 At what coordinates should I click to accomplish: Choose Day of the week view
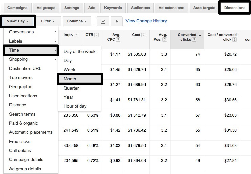(80, 51)
